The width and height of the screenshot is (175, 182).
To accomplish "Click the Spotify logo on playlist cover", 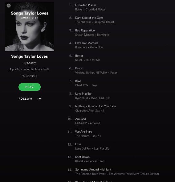I will 9,6.
